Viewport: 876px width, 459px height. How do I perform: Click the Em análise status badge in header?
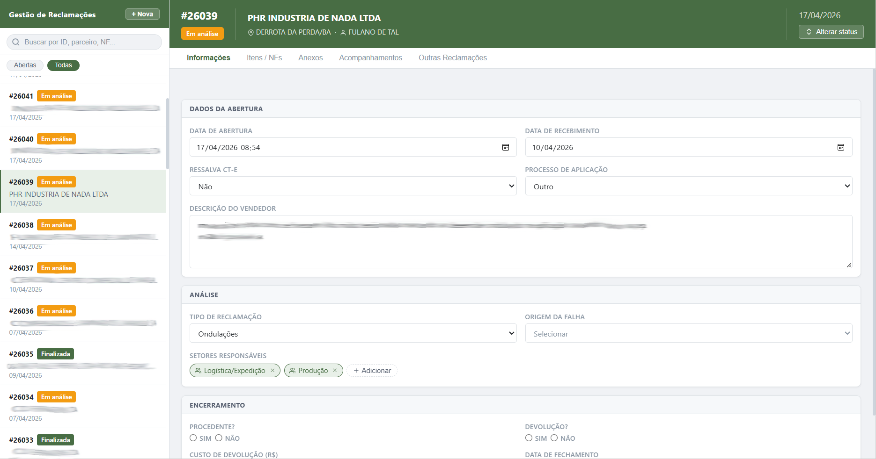pyautogui.click(x=202, y=34)
